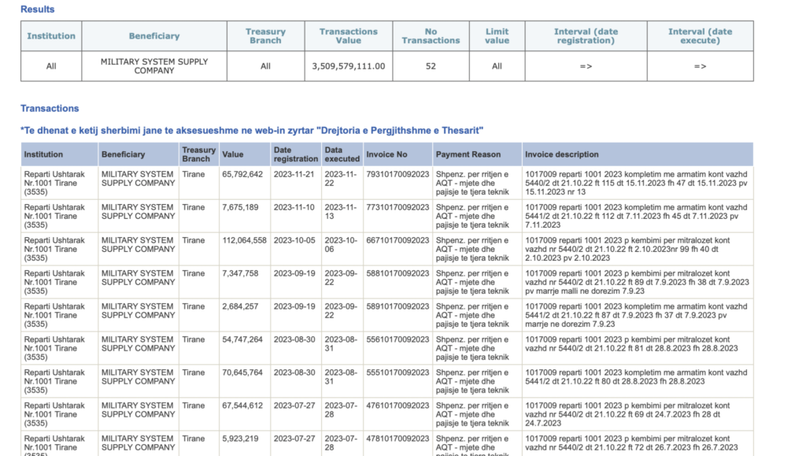Select the value 7,675,189
Screen dimensions: 806x456
point(241,207)
